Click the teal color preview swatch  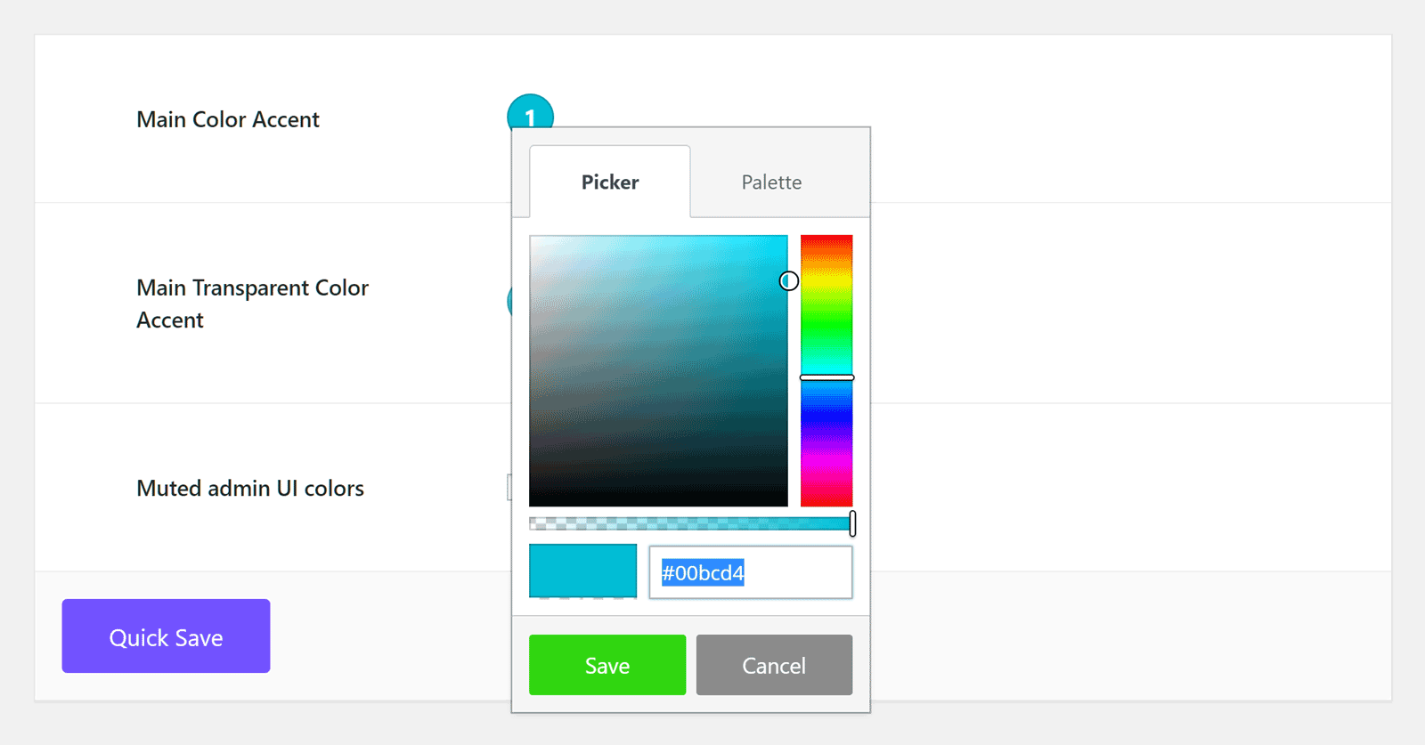coord(582,571)
